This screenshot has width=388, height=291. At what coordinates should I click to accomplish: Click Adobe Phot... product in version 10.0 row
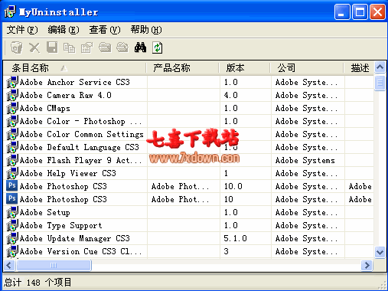(180, 186)
